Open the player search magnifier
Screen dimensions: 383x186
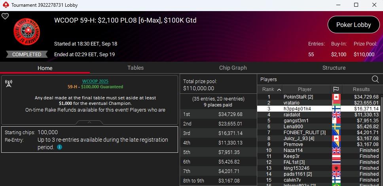(x=375, y=79)
